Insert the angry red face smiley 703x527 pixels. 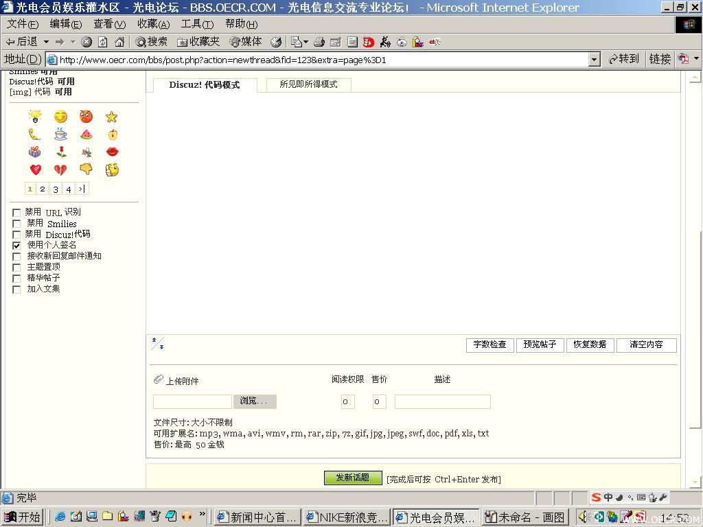click(86, 117)
